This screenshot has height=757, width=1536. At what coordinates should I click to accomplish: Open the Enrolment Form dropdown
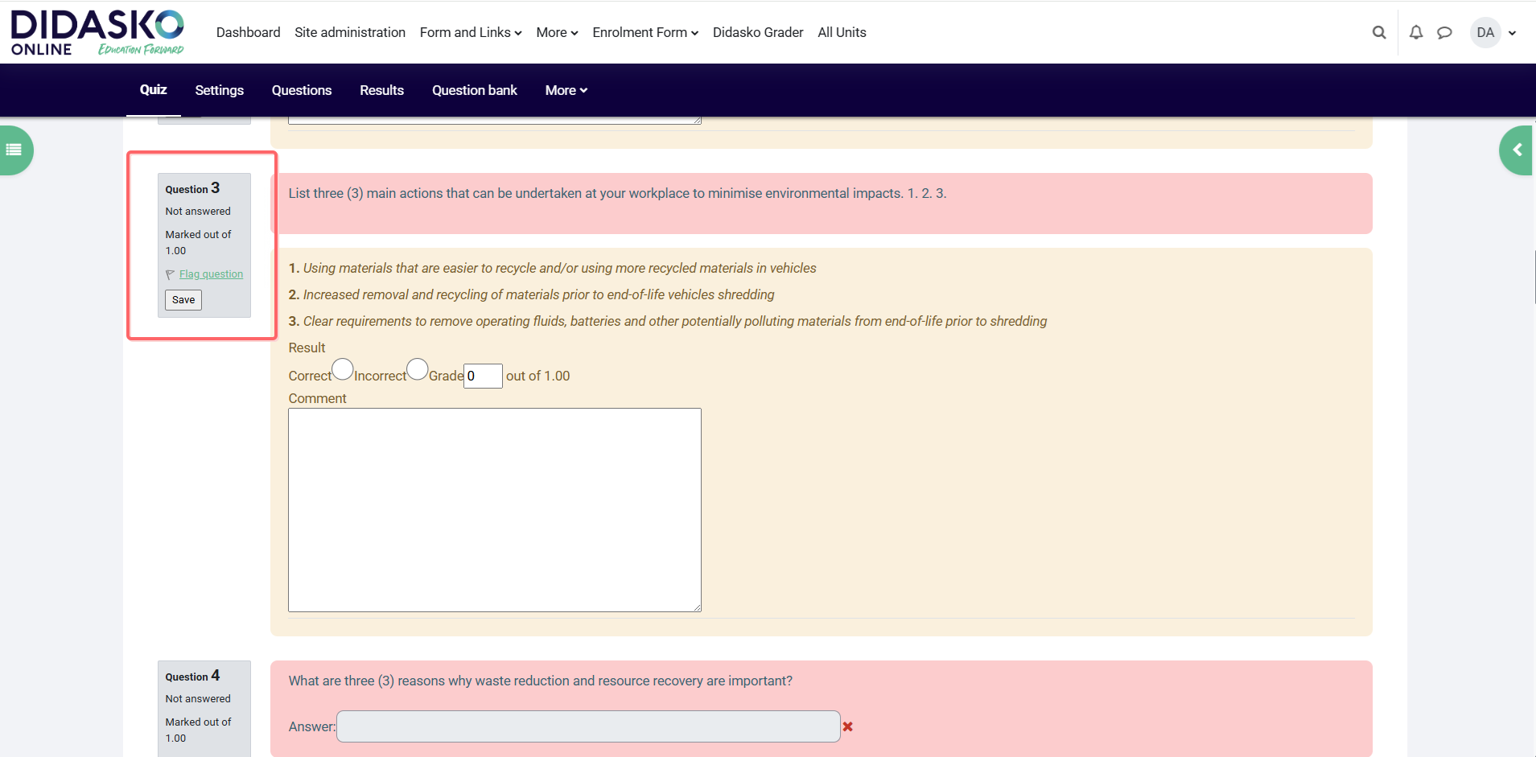pos(644,33)
